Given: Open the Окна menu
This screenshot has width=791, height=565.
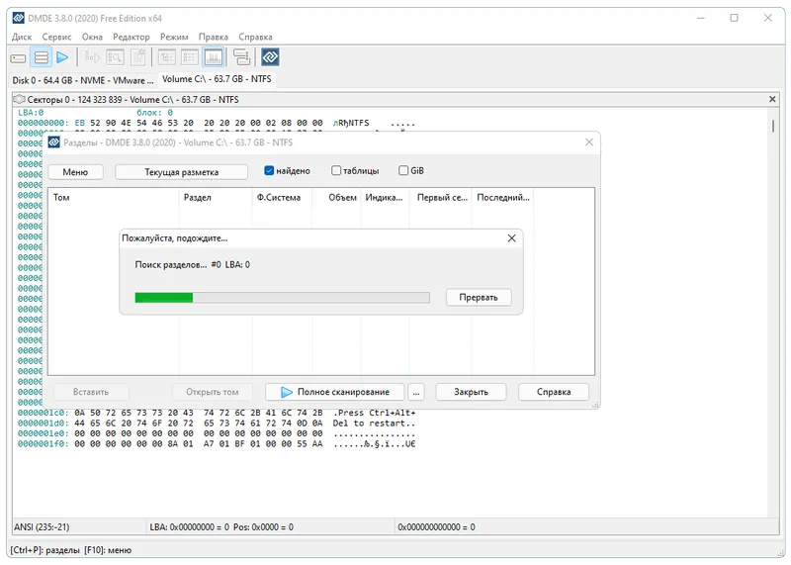Looking at the screenshot, I should click(92, 37).
